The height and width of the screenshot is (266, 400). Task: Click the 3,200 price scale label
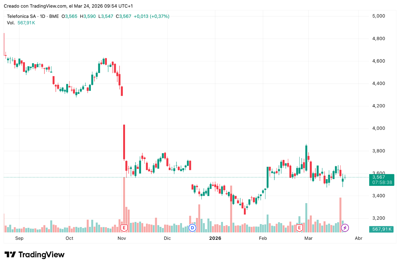pos(379,218)
